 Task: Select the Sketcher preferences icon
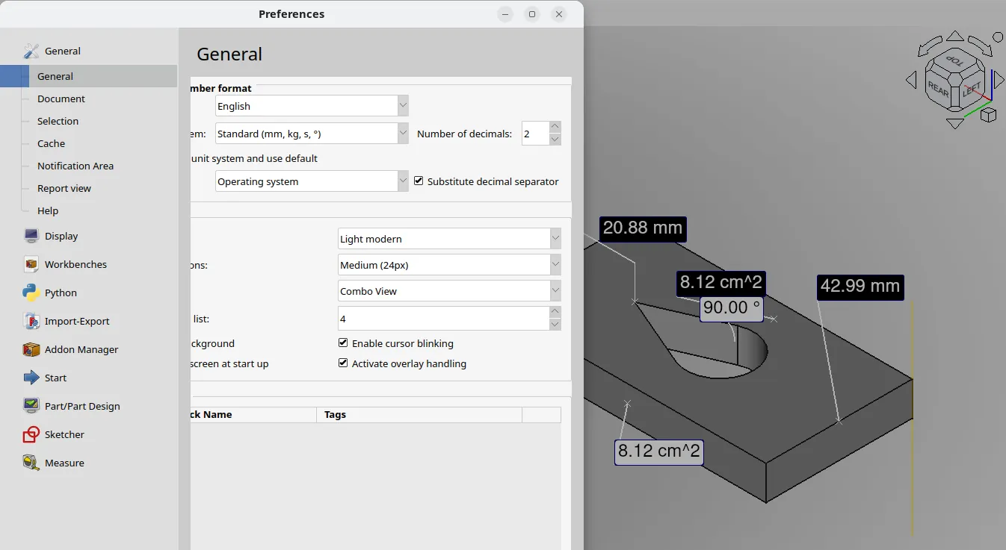[31, 434]
